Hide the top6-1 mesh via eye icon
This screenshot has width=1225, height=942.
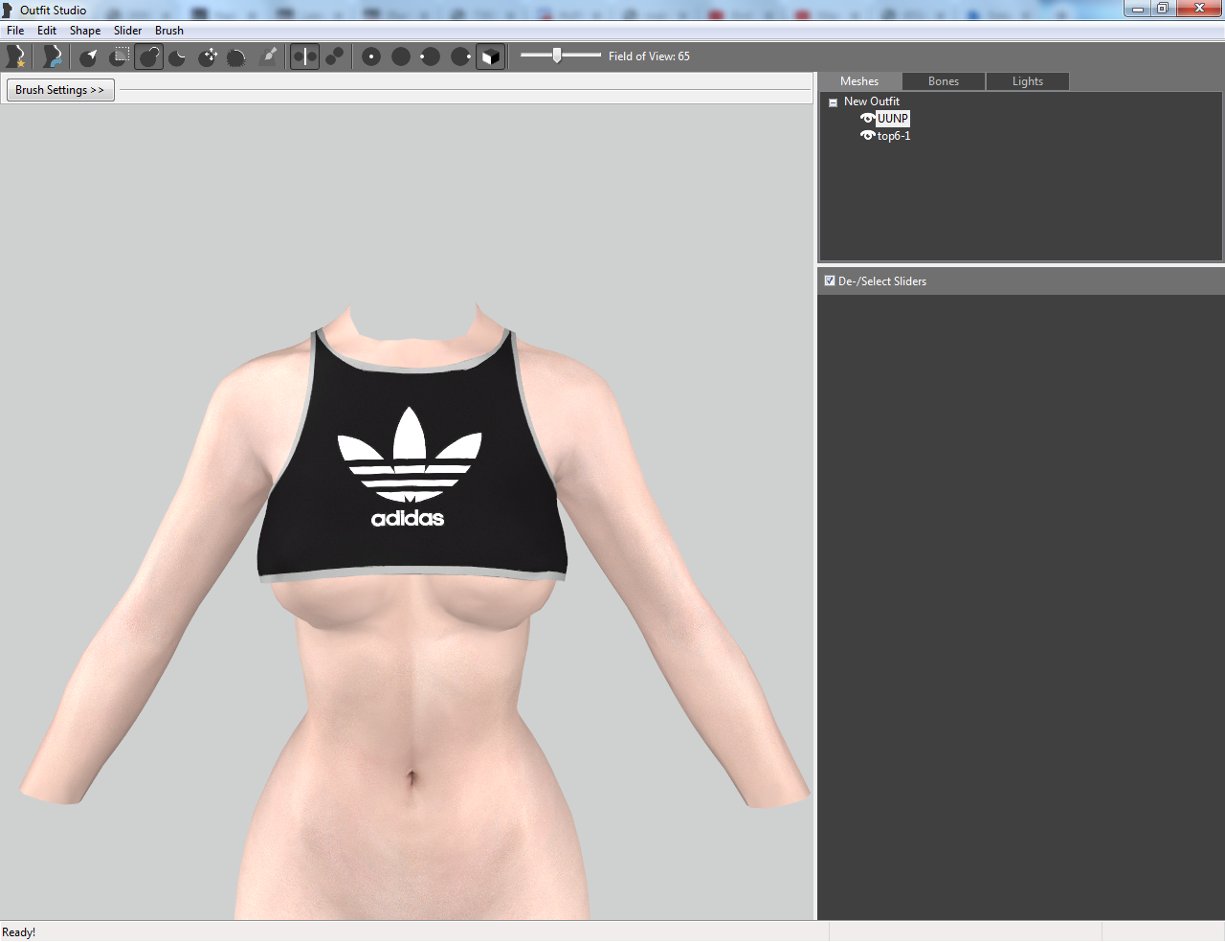[867, 136]
